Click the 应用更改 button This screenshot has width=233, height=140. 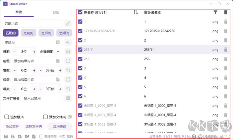point(60,126)
